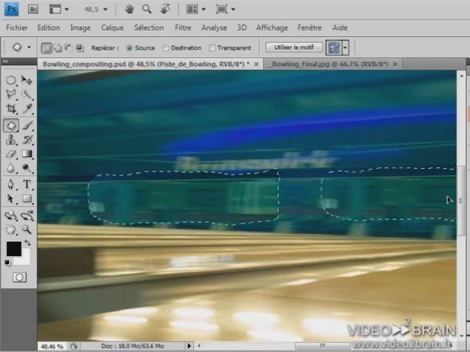Click the Photoshop Ps logo
Image resolution: width=470 pixels, height=352 pixels.
11,9
